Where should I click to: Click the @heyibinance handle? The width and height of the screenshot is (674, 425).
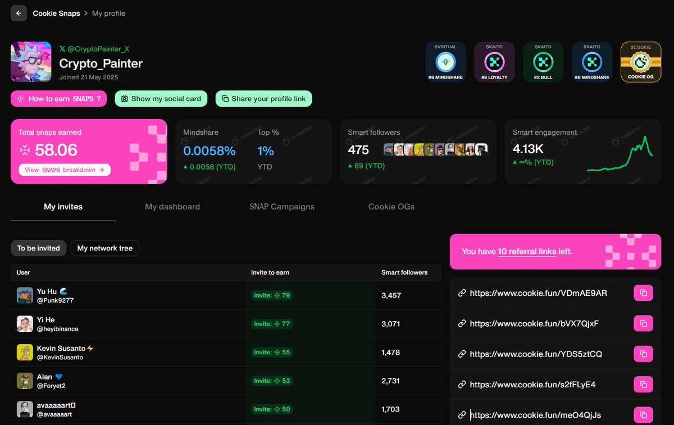pyautogui.click(x=57, y=329)
